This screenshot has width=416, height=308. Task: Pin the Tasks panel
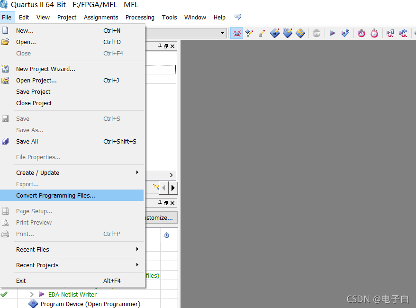(160, 203)
